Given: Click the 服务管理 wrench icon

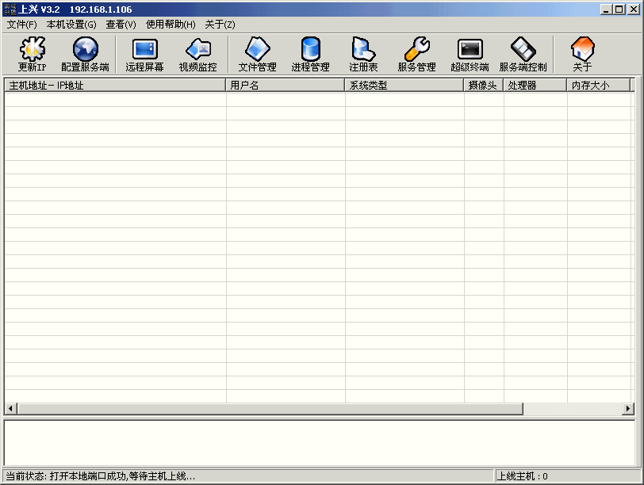Looking at the screenshot, I should click(416, 54).
